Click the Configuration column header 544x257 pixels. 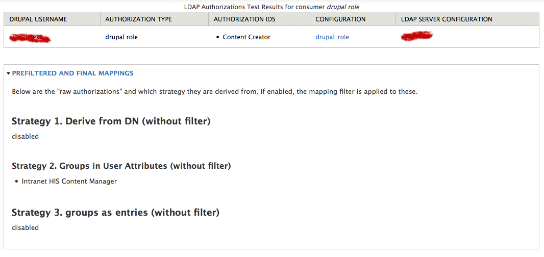[x=340, y=19]
